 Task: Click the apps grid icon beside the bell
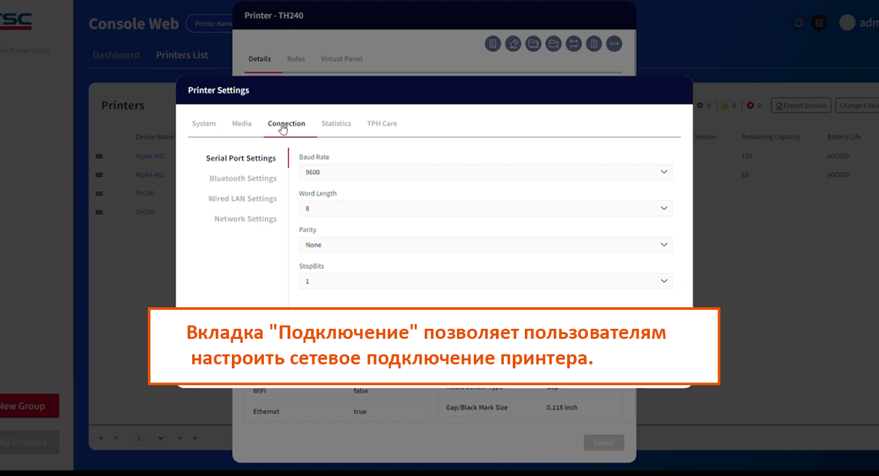point(819,22)
